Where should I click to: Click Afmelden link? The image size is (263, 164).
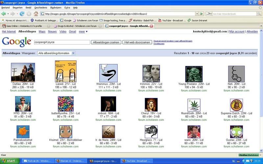point(252,31)
